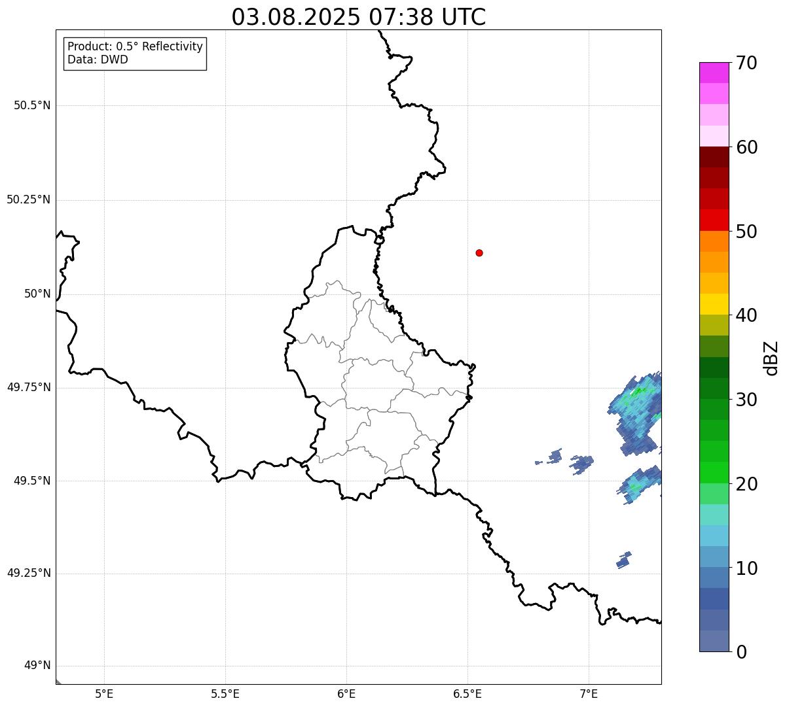Click the '5°E' longitude label
The height and width of the screenshot is (707, 787).
click(104, 693)
